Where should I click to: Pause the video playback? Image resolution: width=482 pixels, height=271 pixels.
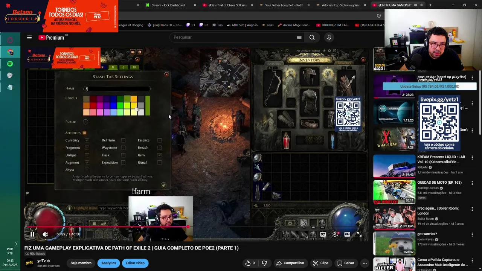[x=32, y=234]
